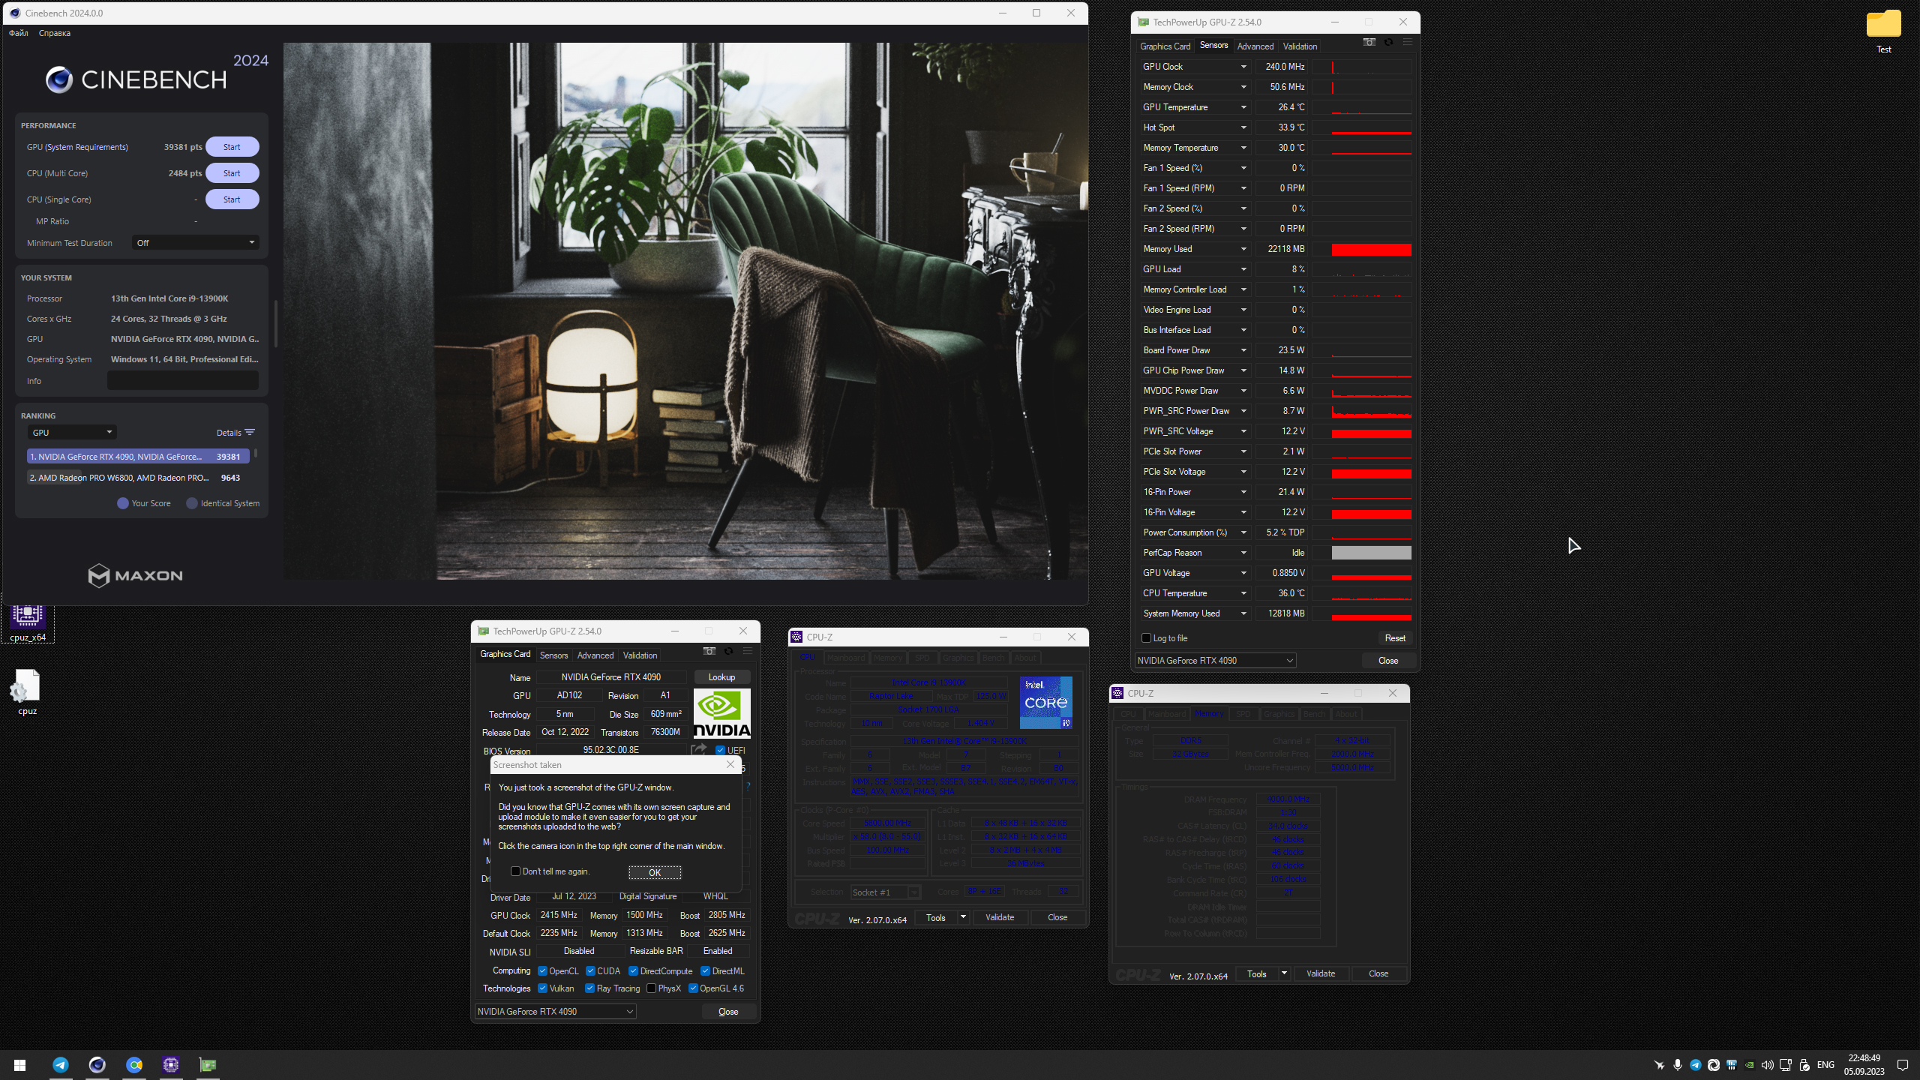
Task: Click the NVIDIA tray icon
Action: pos(1749,1065)
